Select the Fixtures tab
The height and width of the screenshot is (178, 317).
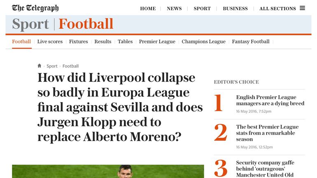[78, 41]
